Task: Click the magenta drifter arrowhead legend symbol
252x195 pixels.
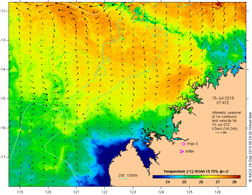Action: [x=182, y=151]
